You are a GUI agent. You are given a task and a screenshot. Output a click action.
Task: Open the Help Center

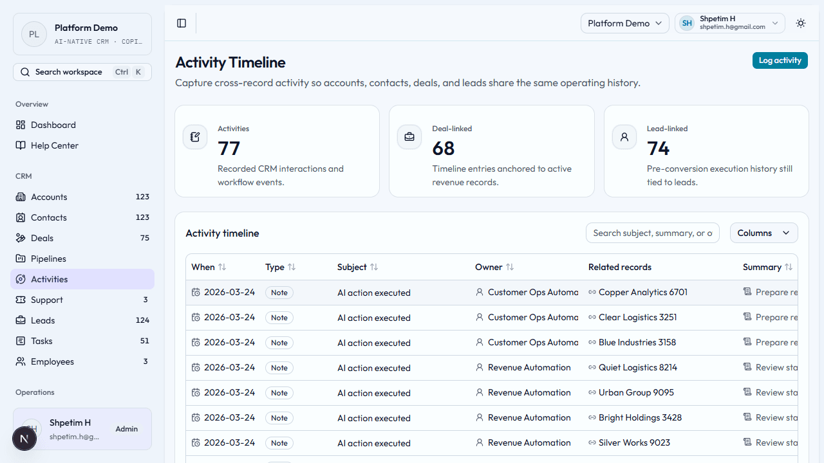(x=54, y=145)
